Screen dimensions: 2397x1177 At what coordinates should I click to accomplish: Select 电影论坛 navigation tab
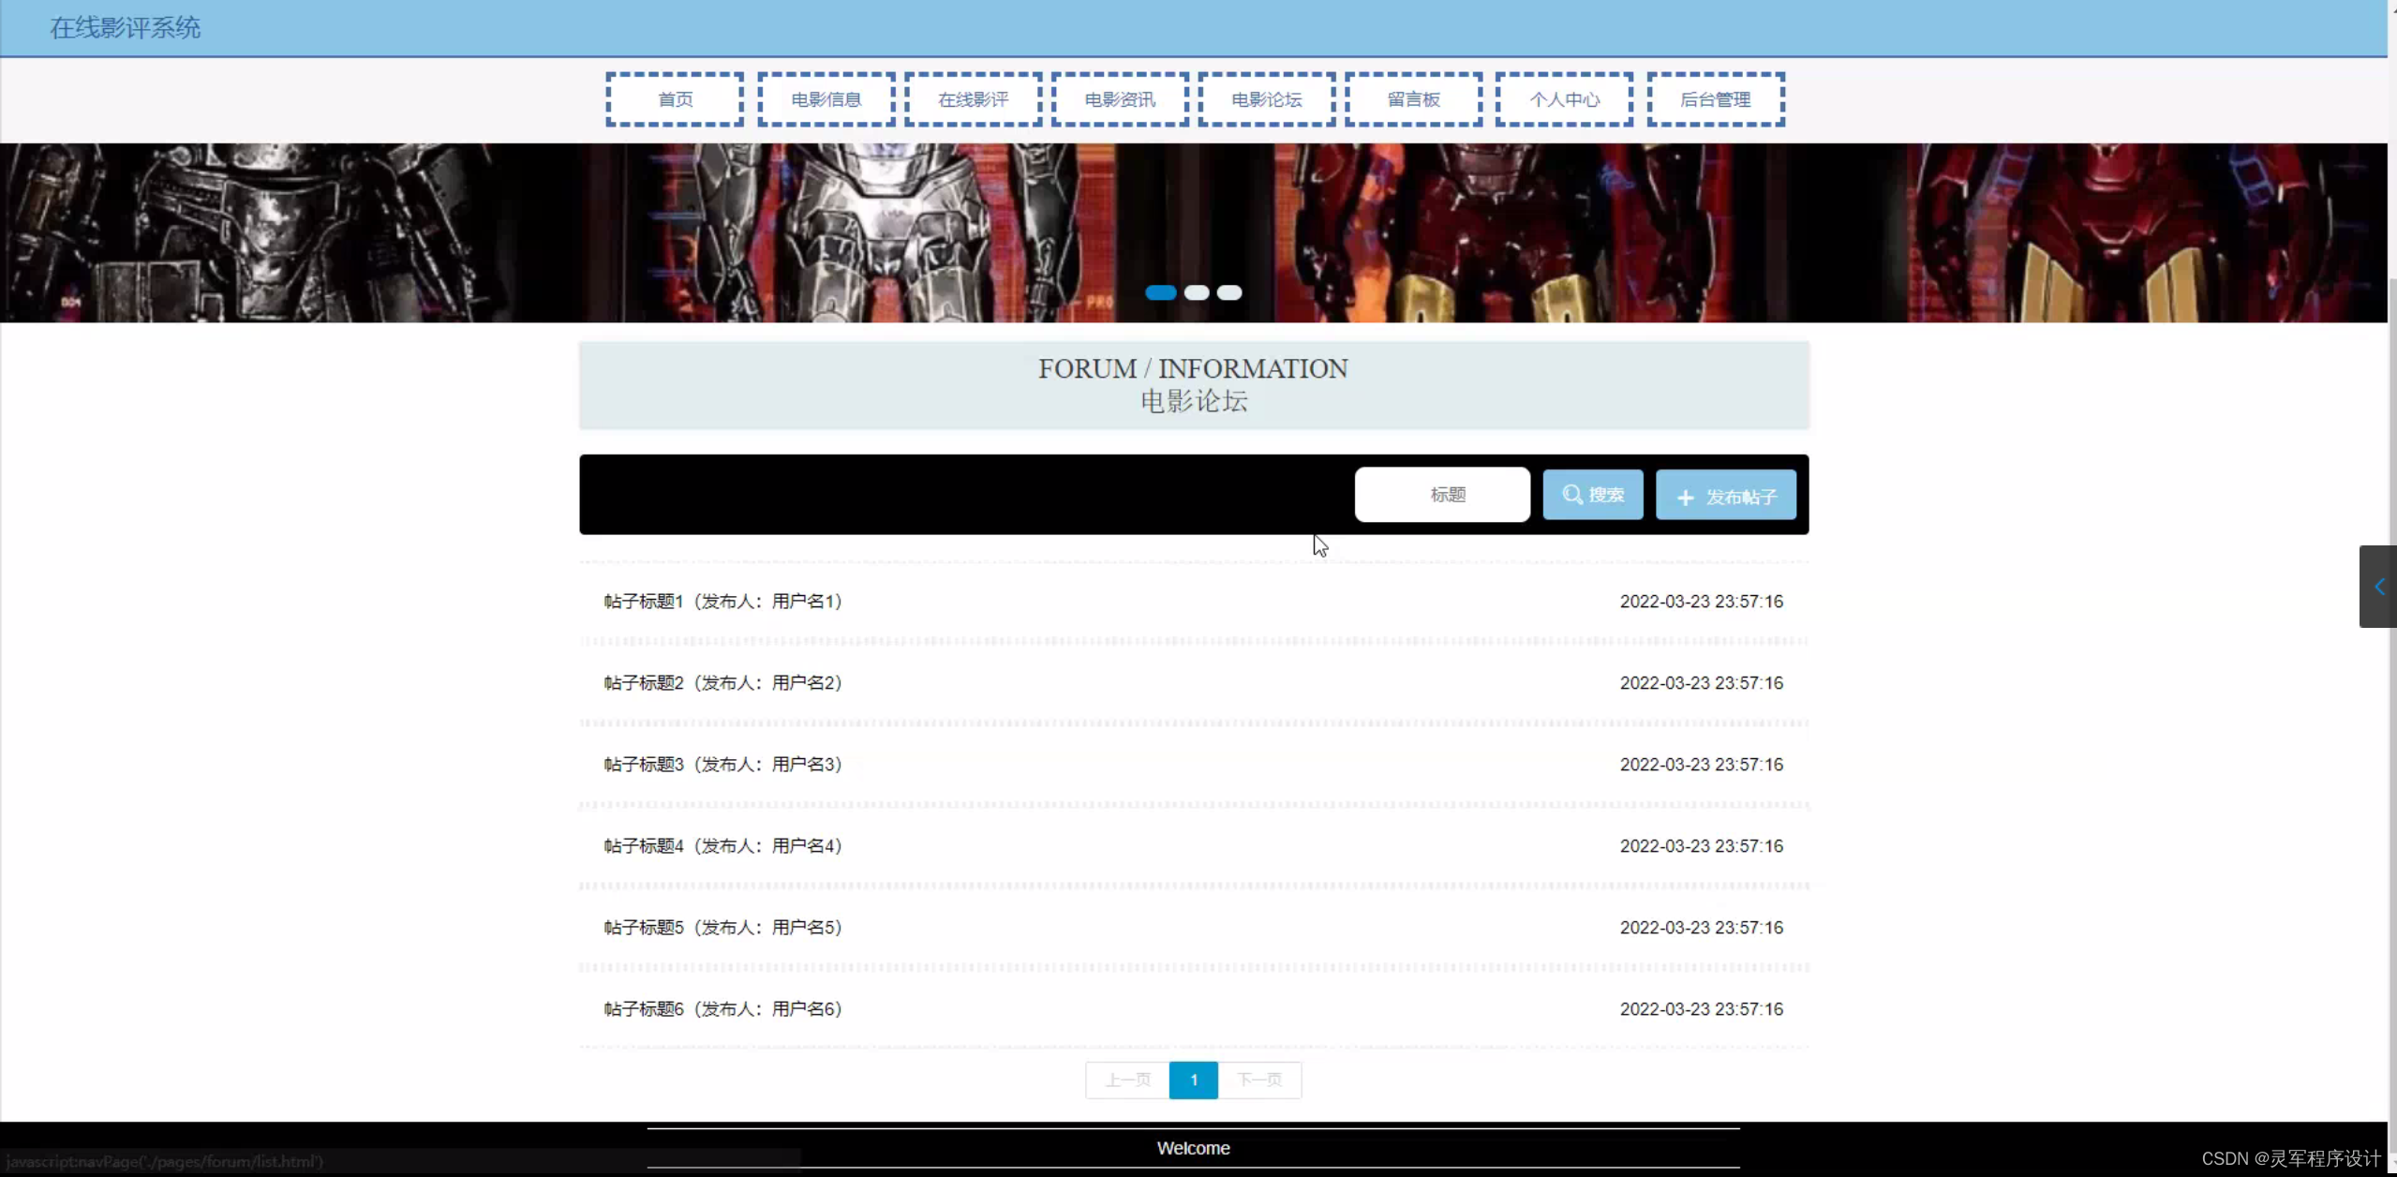[1266, 99]
